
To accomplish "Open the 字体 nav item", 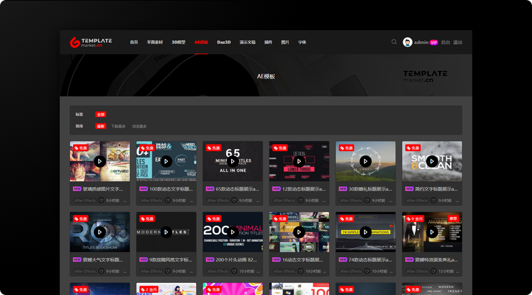I will [x=302, y=42].
